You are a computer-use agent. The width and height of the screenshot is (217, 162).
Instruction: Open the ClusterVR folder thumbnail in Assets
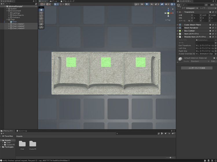(33, 144)
